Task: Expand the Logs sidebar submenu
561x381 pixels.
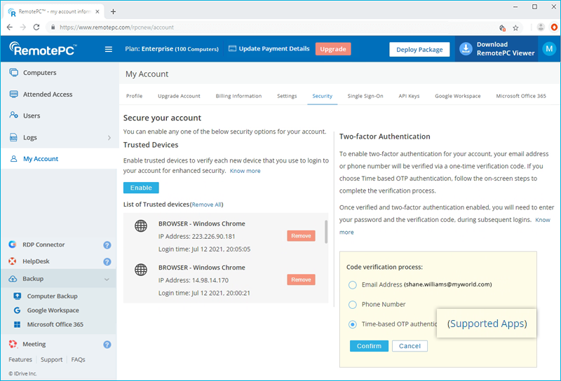Action: (109, 138)
